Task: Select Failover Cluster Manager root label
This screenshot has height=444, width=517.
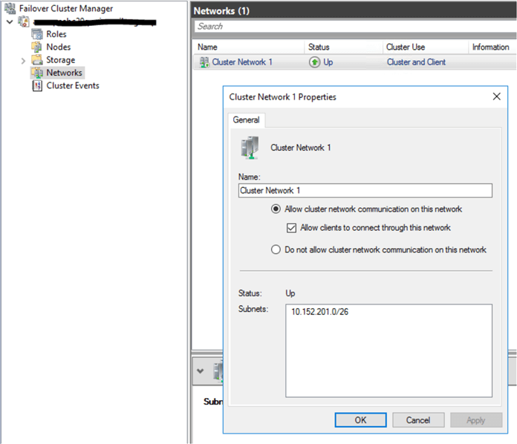Action: point(66,9)
